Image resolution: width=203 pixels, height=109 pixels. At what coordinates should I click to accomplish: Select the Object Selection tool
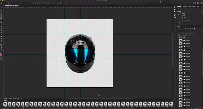coord(1,14)
